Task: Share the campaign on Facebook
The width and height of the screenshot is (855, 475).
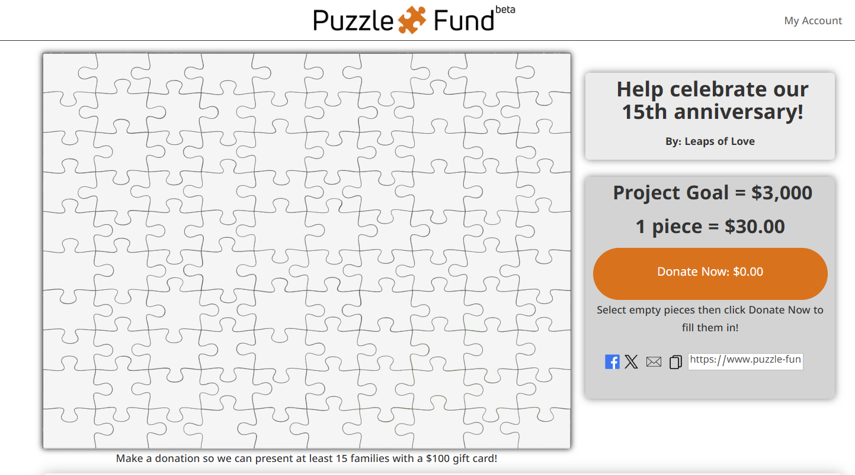Action: click(612, 362)
